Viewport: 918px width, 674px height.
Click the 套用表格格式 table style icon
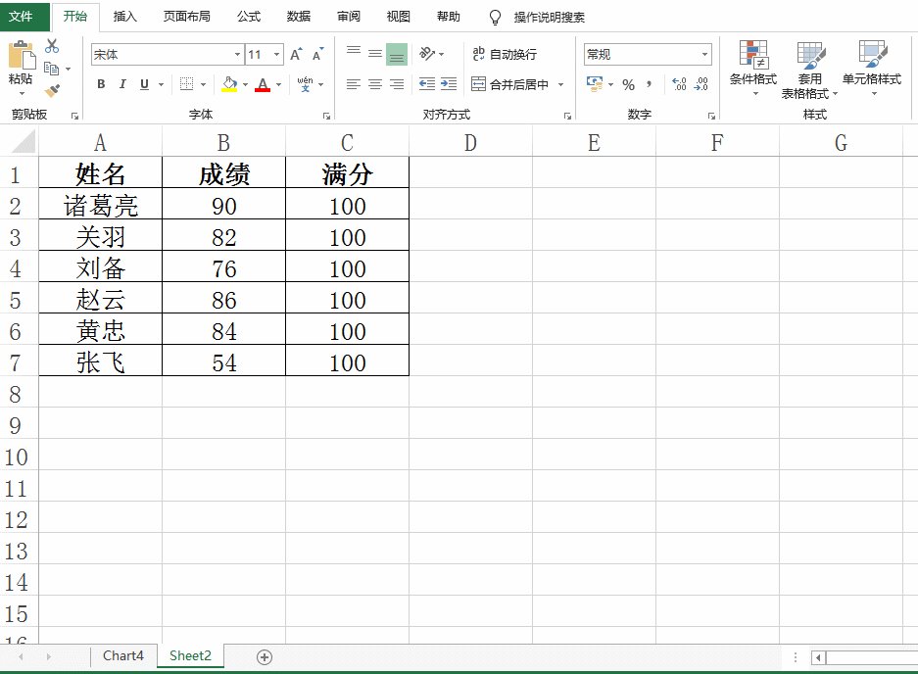811,66
